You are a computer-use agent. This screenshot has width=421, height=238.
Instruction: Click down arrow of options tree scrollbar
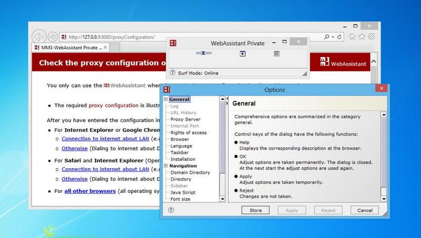click(x=222, y=199)
